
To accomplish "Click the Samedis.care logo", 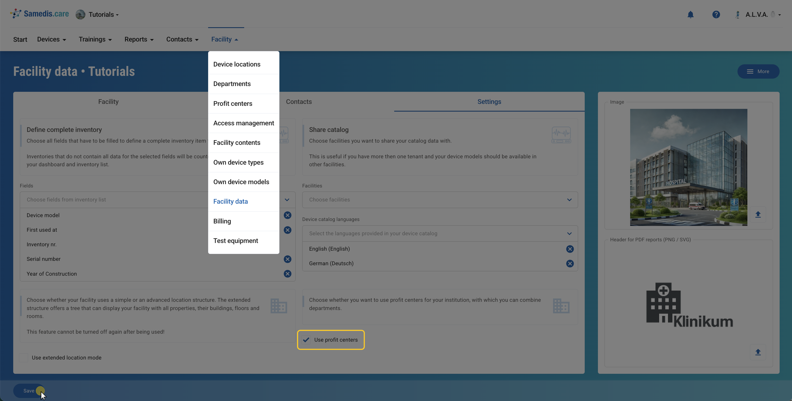I will click(40, 14).
